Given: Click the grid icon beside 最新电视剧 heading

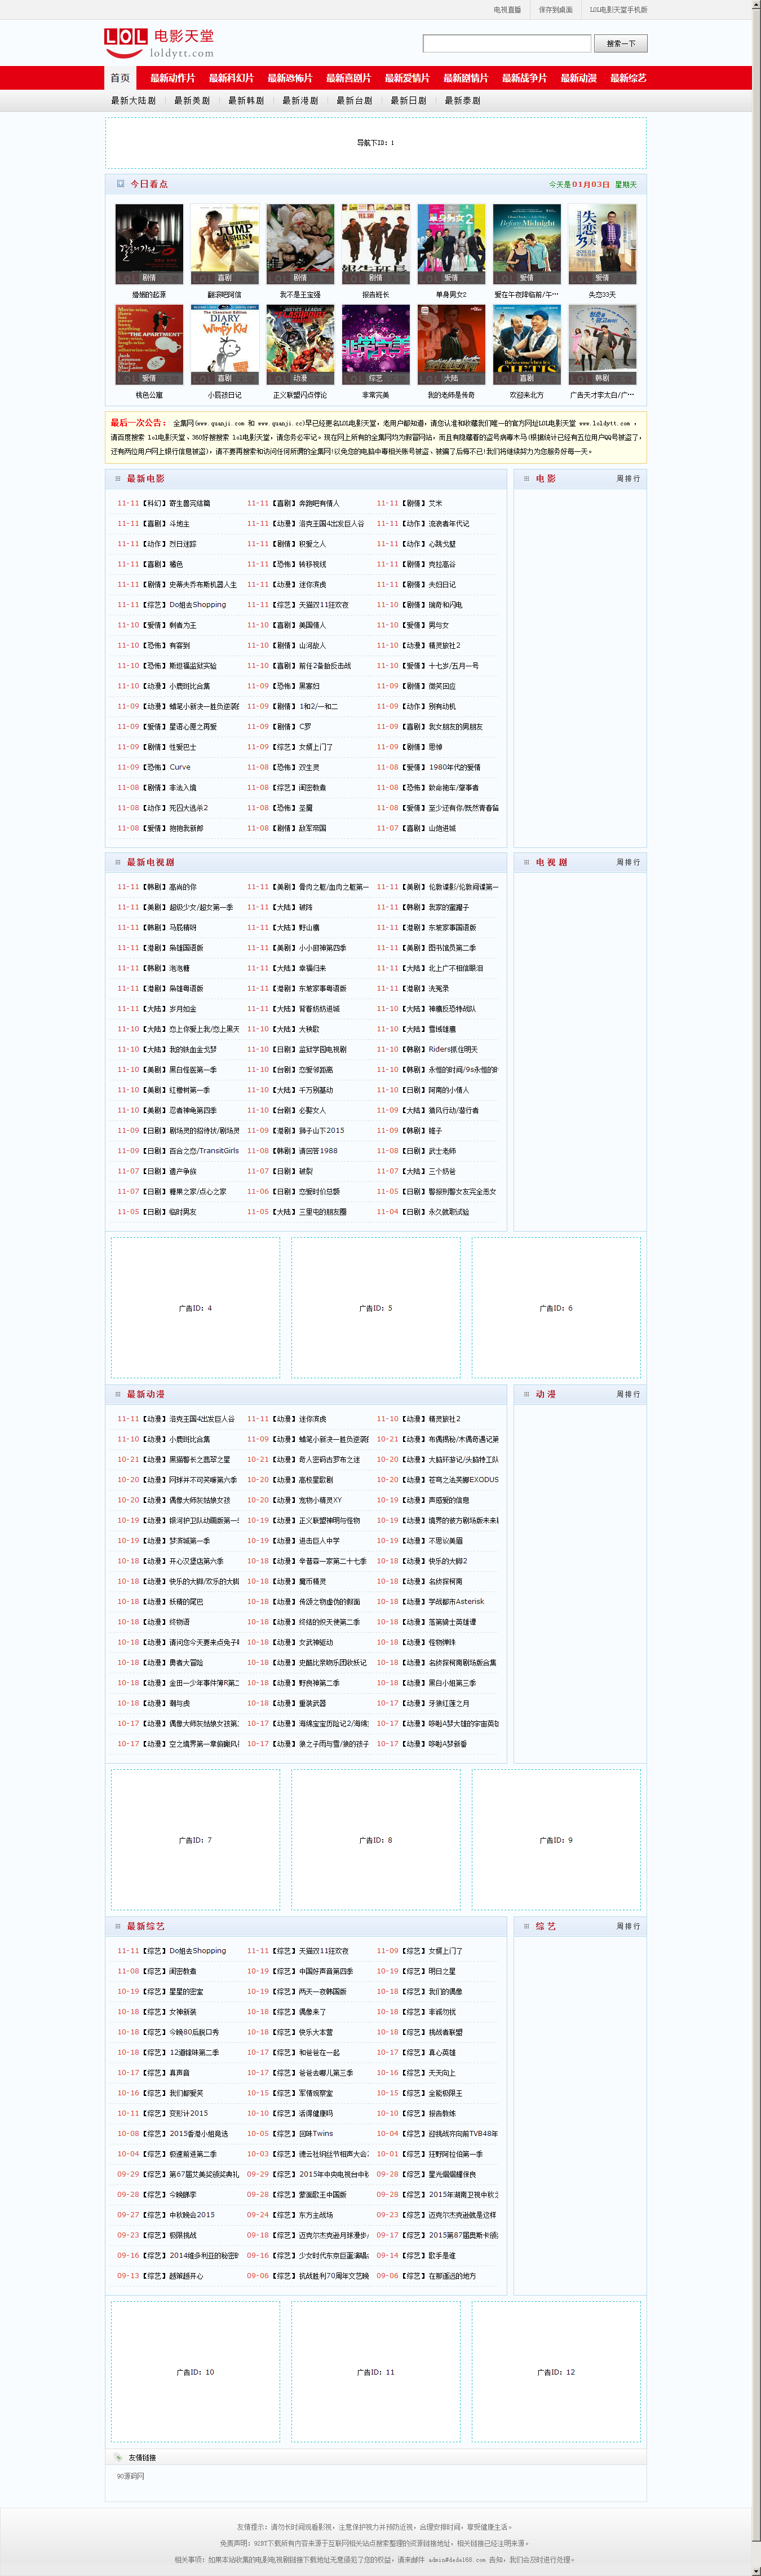Looking at the screenshot, I should pyautogui.click(x=118, y=862).
